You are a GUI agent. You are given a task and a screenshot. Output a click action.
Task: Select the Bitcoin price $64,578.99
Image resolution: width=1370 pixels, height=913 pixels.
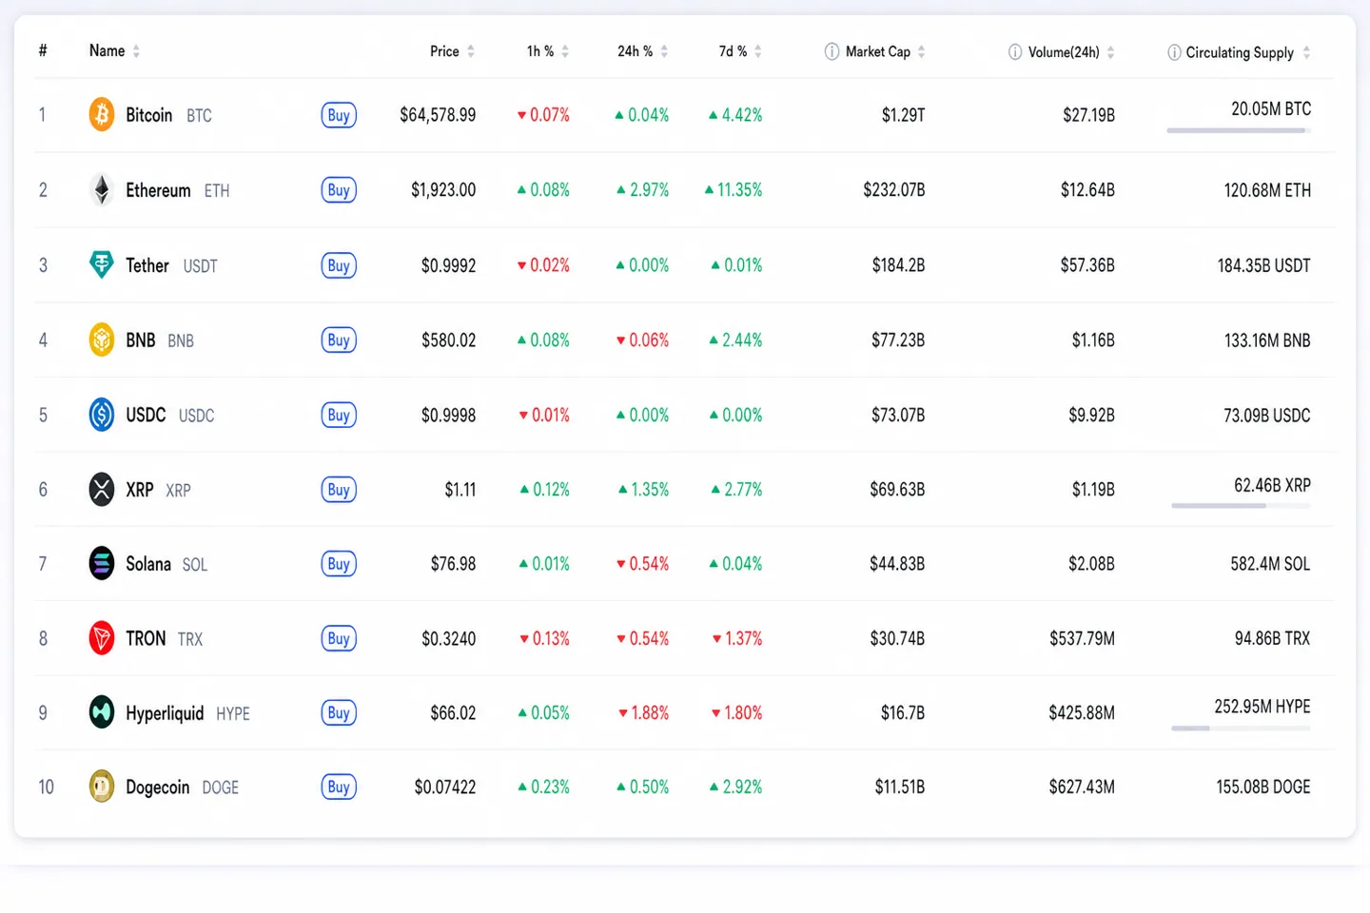pyautogui.click(x=438, y=115)
